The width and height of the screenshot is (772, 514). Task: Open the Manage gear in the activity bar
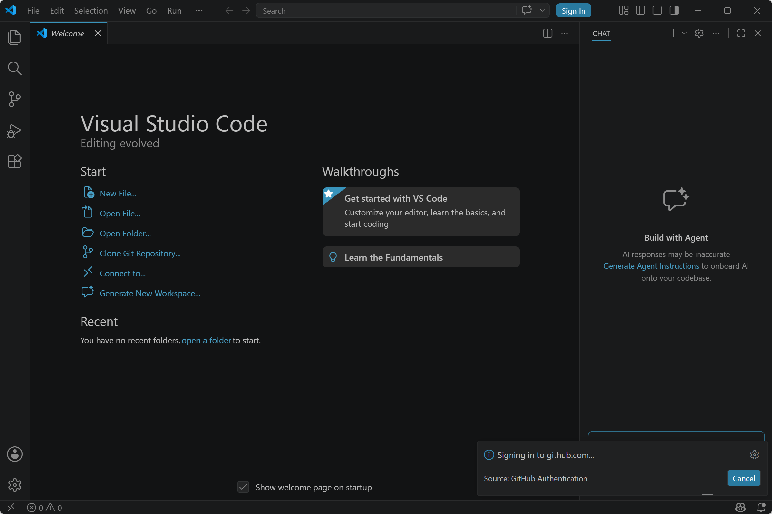(x=15, y=485)
